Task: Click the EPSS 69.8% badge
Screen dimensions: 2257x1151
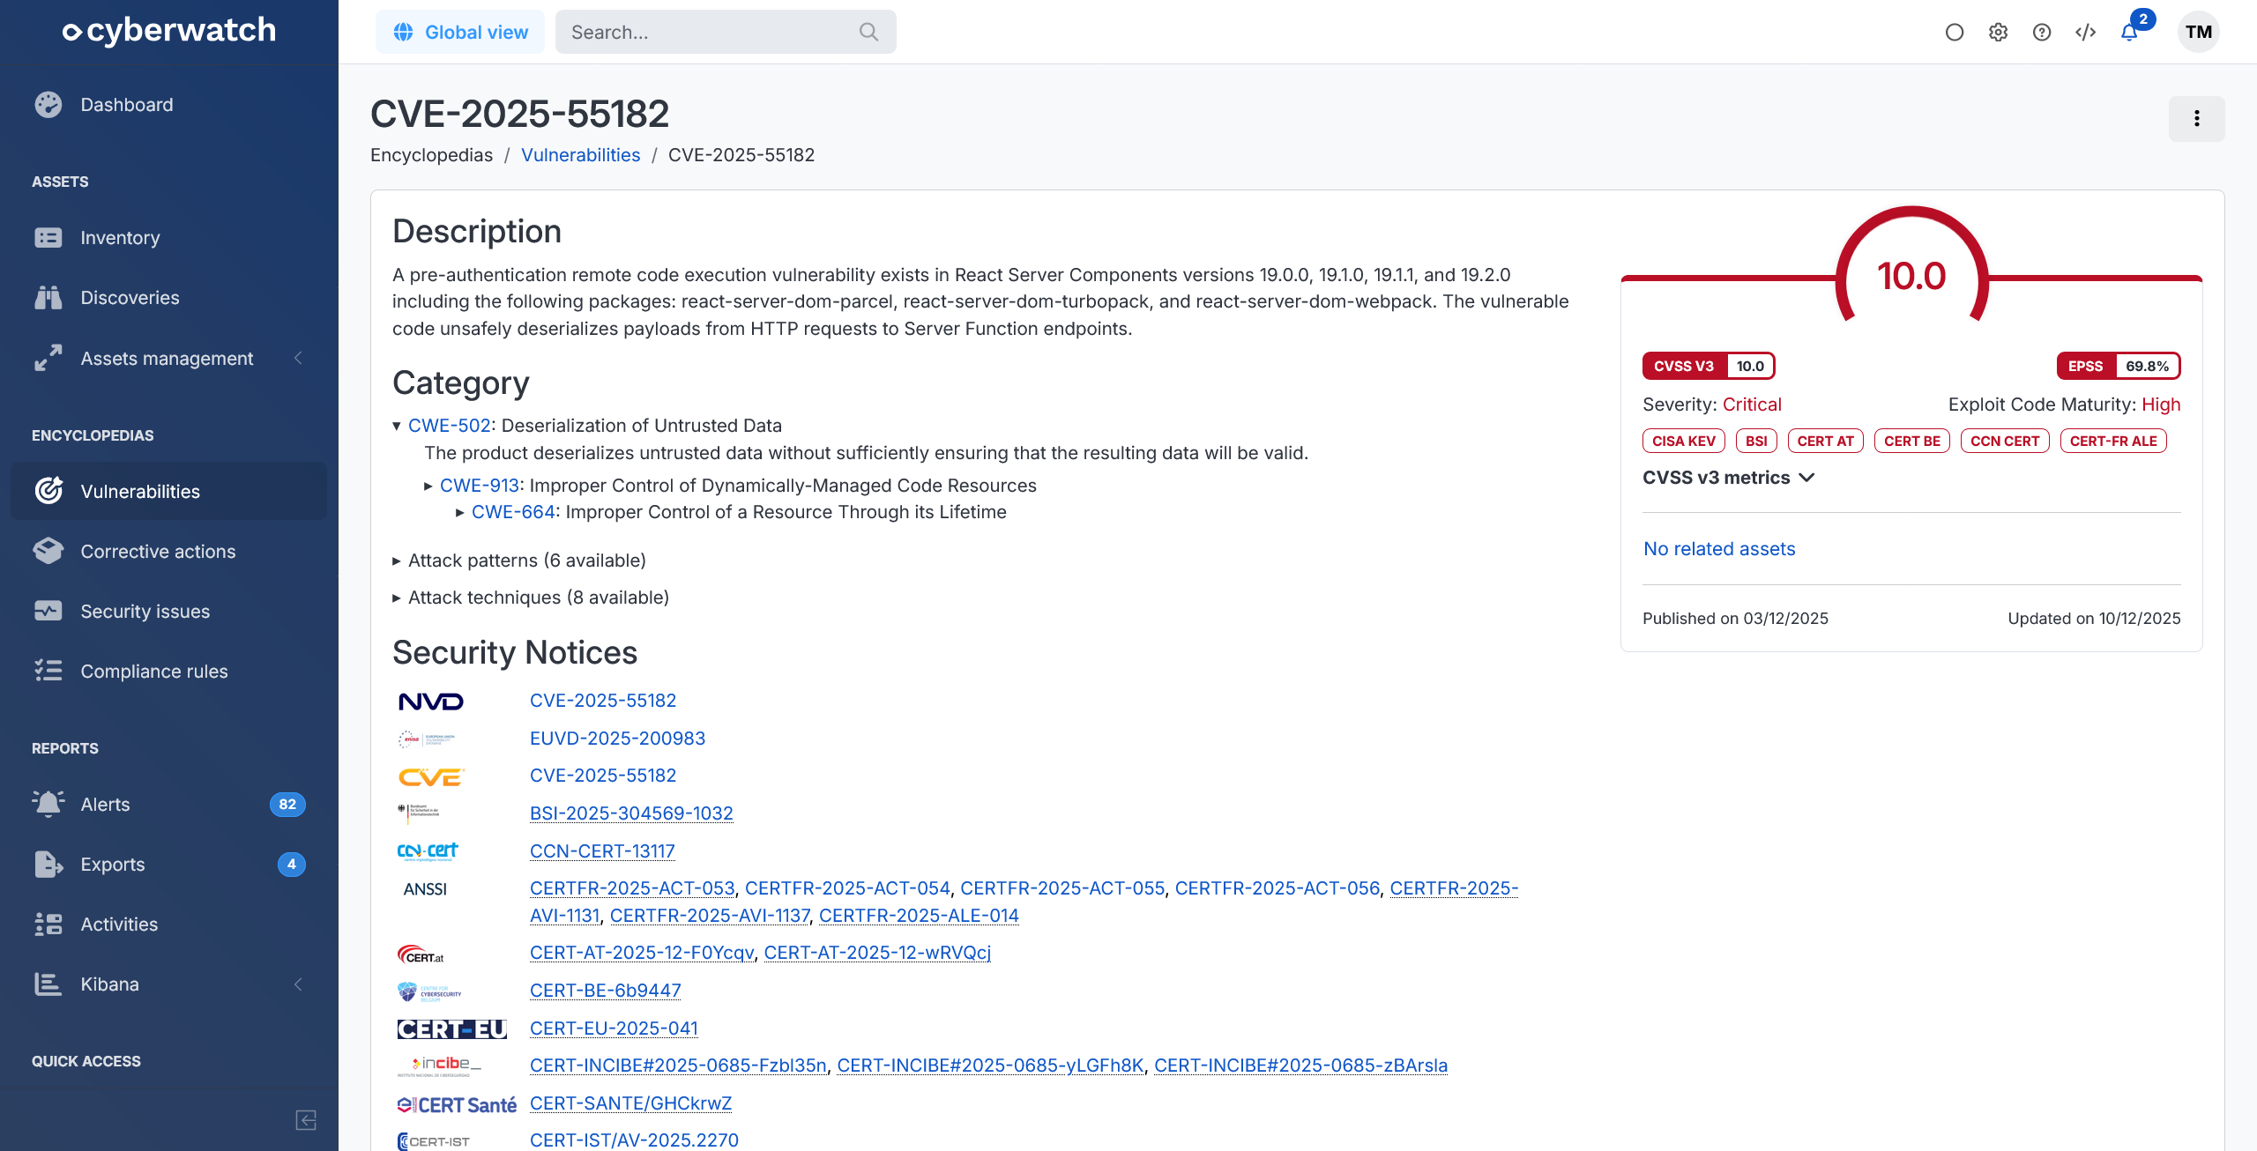Action: [2119, 366]
